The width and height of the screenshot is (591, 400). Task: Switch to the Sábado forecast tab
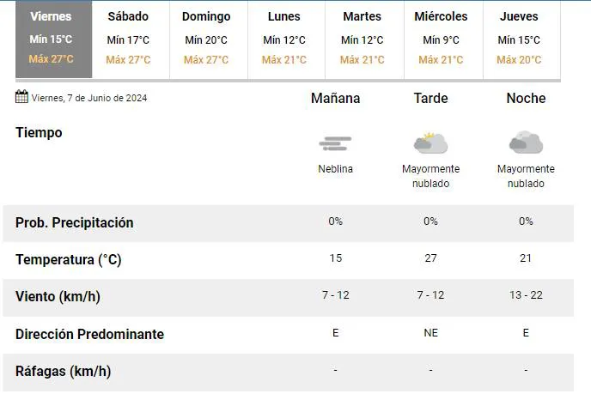128,39
